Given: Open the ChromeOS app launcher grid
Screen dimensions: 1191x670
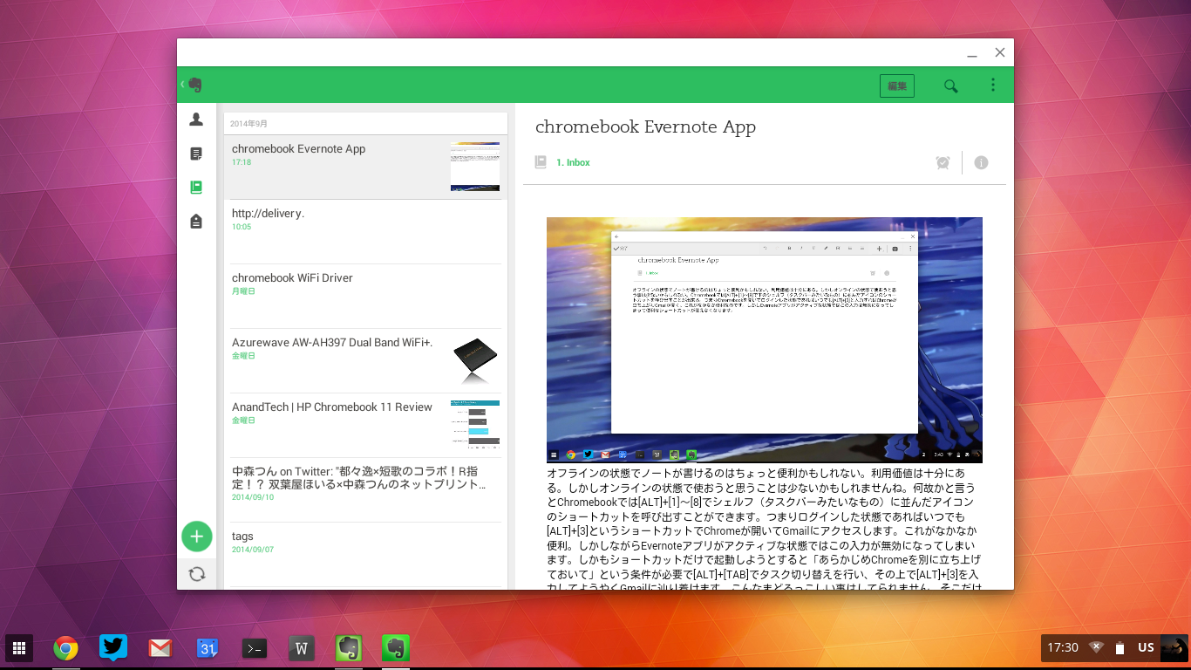Looking at the screenshot, I should point(19,648).
